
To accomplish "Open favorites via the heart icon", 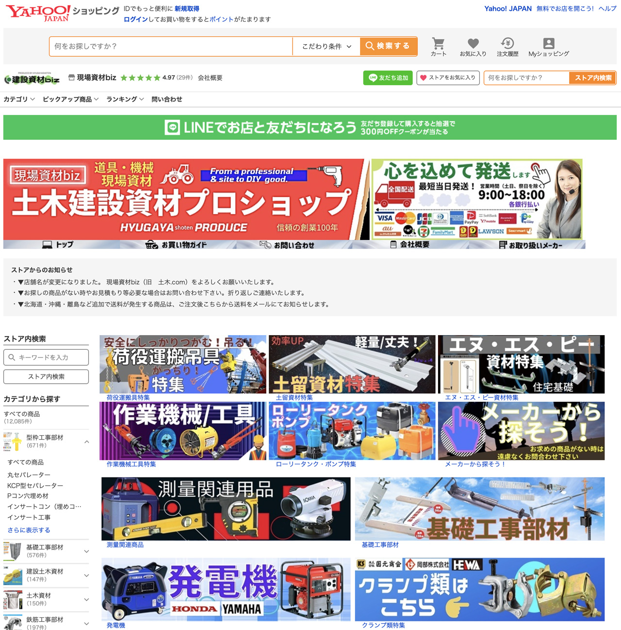I will point(473,47).
